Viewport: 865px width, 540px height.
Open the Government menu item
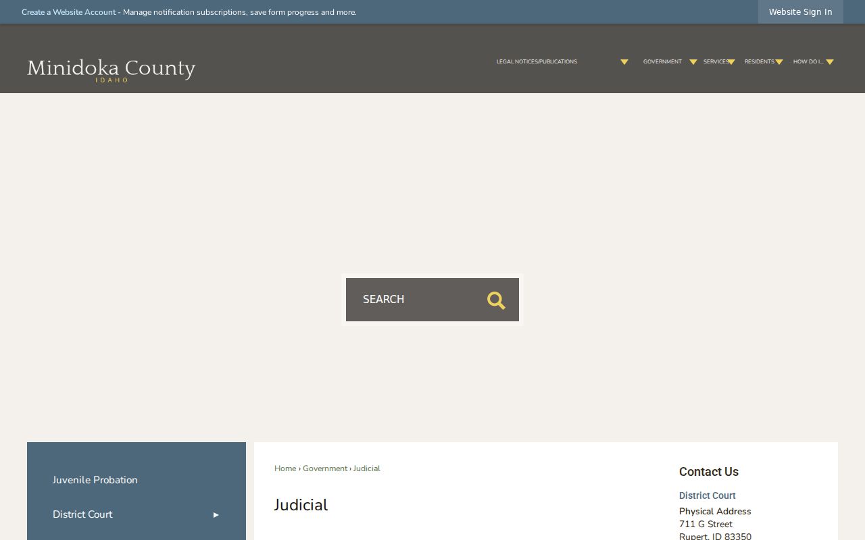[662, 61]
